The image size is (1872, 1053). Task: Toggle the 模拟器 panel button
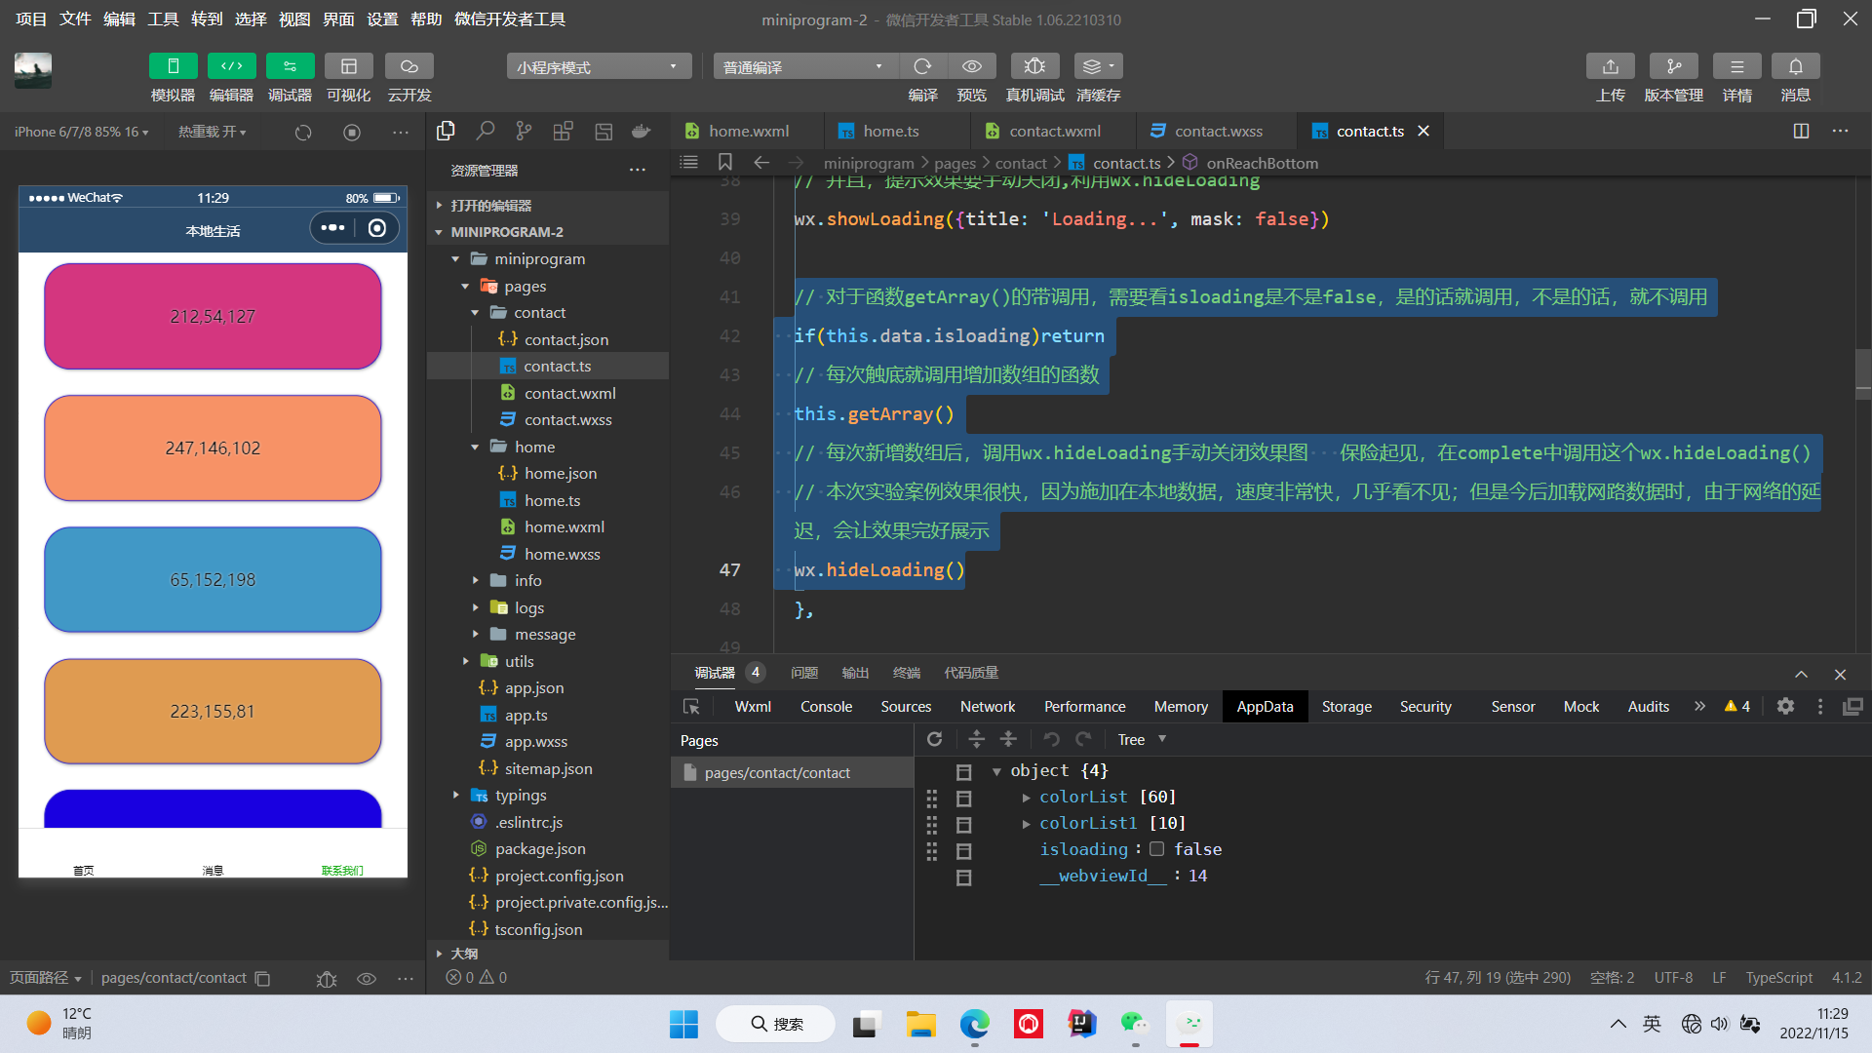[x=173, y=66]
